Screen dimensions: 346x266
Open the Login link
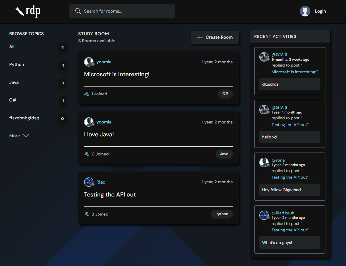pos(320,11)
